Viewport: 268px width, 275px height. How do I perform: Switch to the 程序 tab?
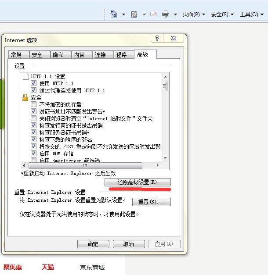[124, 55]
